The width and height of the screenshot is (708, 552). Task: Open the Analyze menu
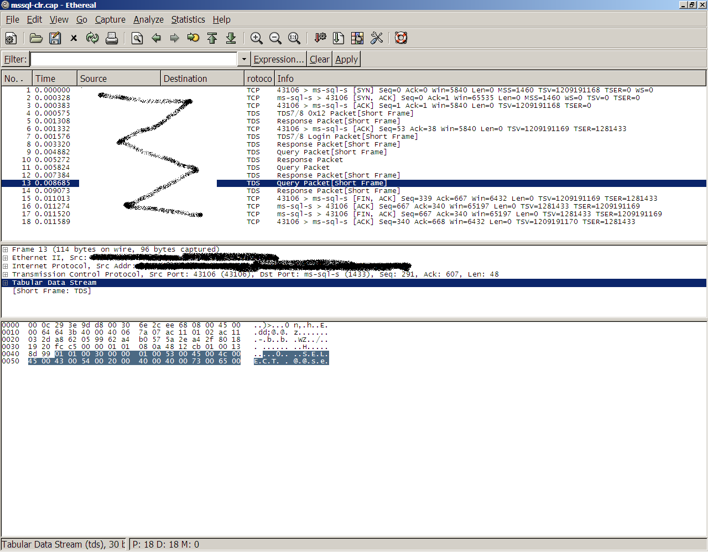click(x=148, y=19)
